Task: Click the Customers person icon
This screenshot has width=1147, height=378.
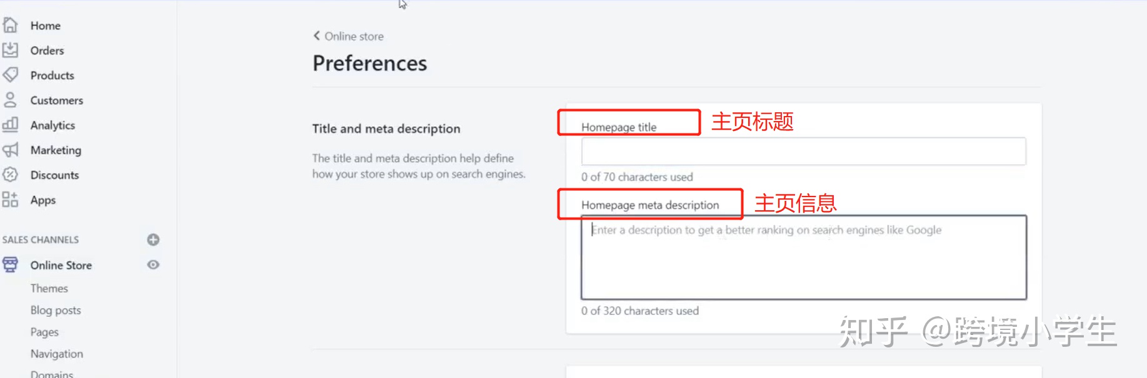Action: (10, 100)
